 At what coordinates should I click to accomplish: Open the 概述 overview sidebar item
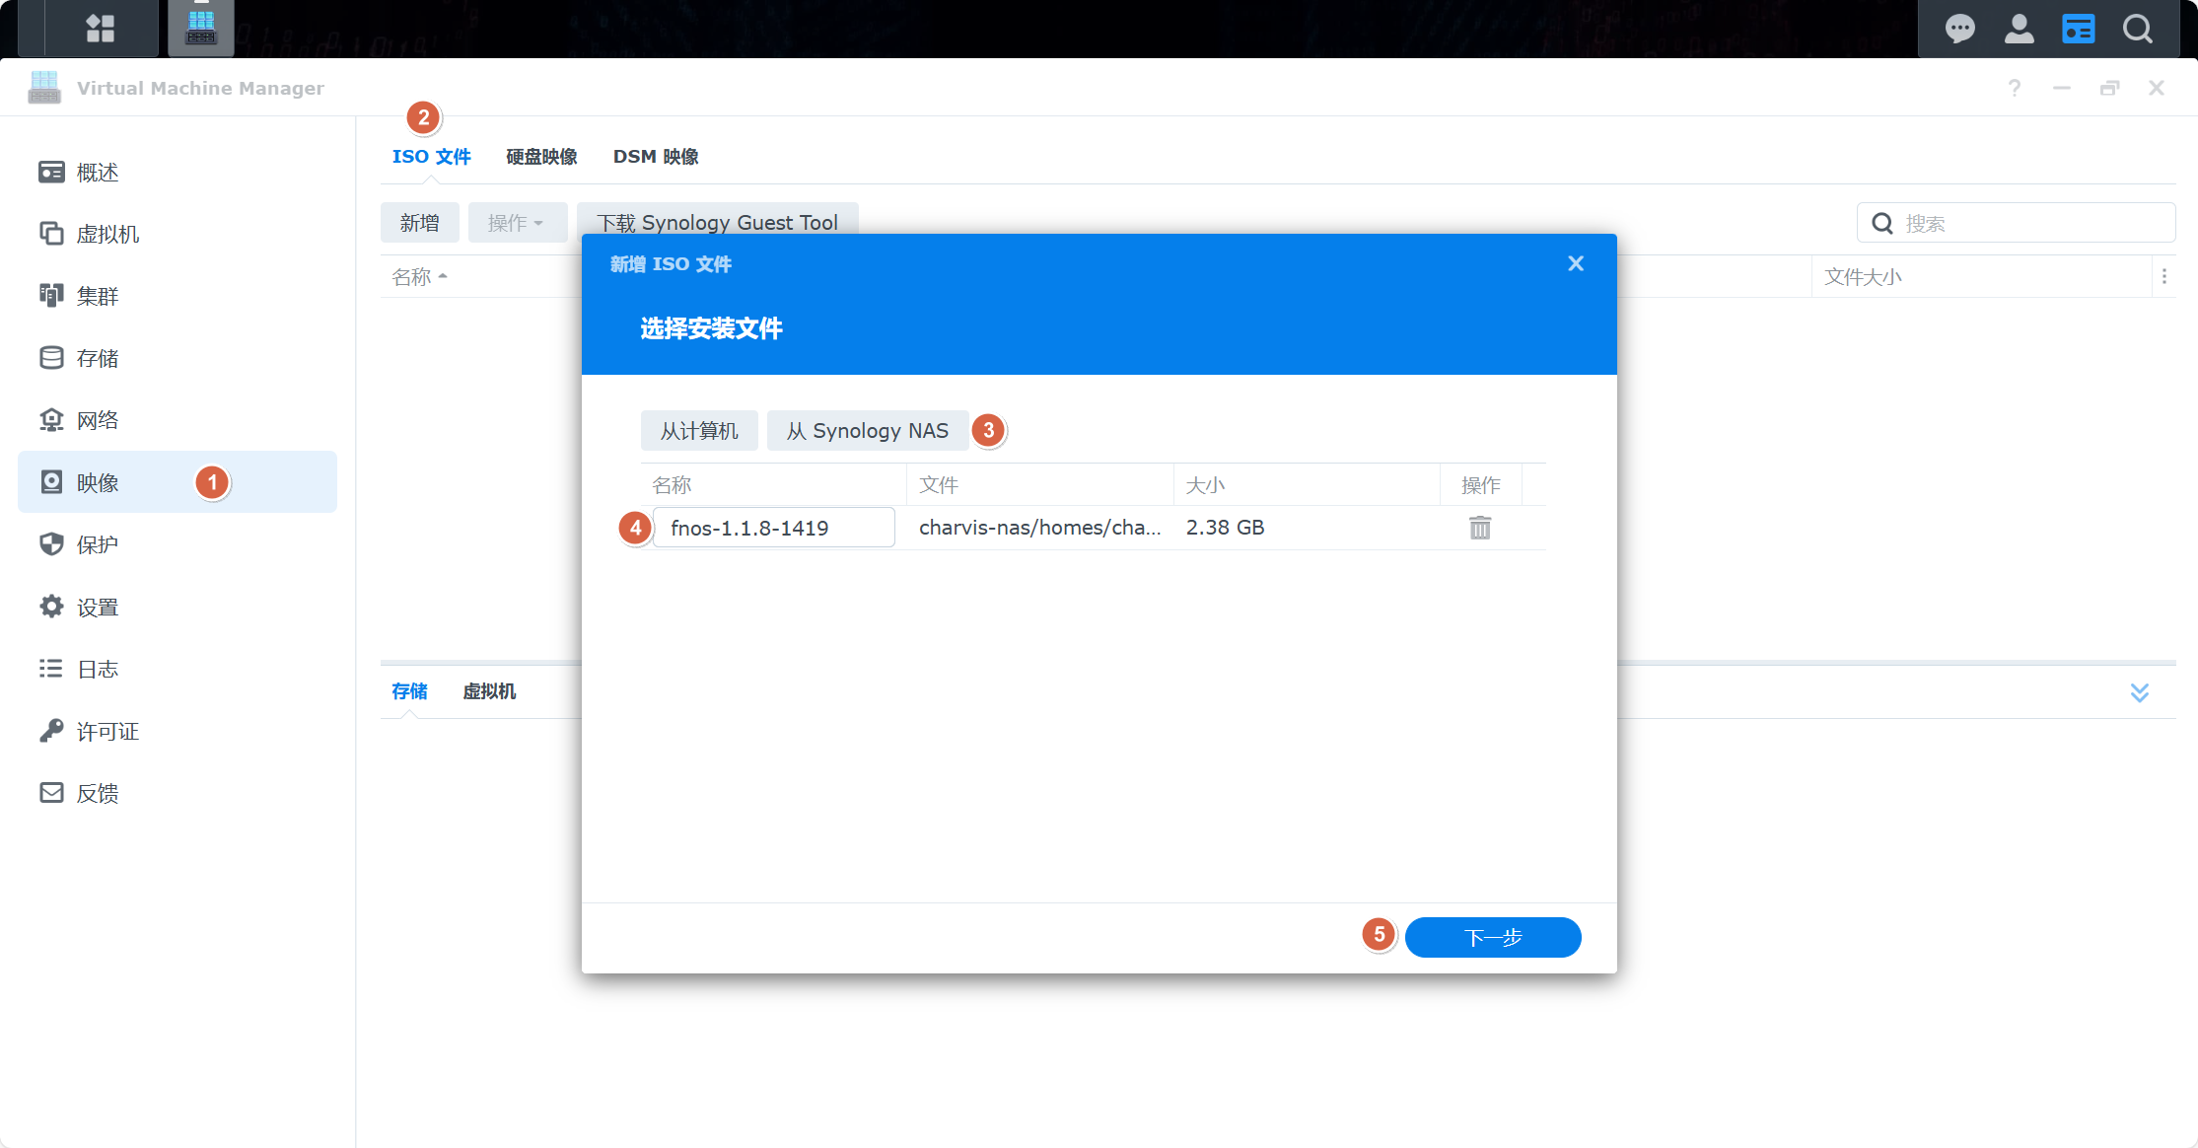(x=97, y=173)
